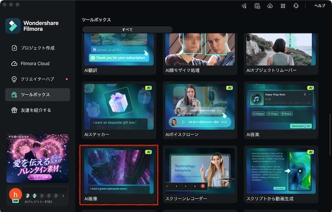The height and width of the screenshot is (212, 332).
Task: Open the AI音楽 tool card
Action: pyautogui.click(x=281, y=110)
